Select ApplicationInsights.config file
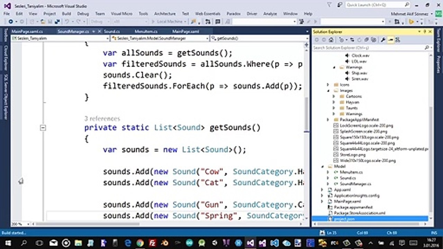 pyautogui.click(x=356, y=195)
